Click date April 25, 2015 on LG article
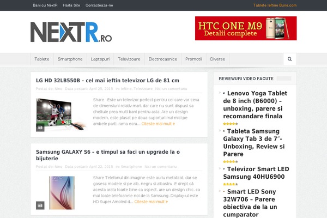Viewport: 327px width, 218px height. [101, 89]
